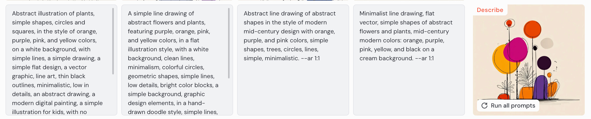The height and width of the screenshot is (119, 591).
Task: Click the 'illustration for kids, with no' line
Action: click(x=49, y=112)
